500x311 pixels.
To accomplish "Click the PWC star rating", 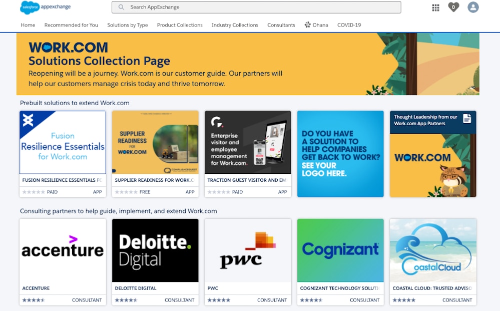I will (x=219, y=300).
